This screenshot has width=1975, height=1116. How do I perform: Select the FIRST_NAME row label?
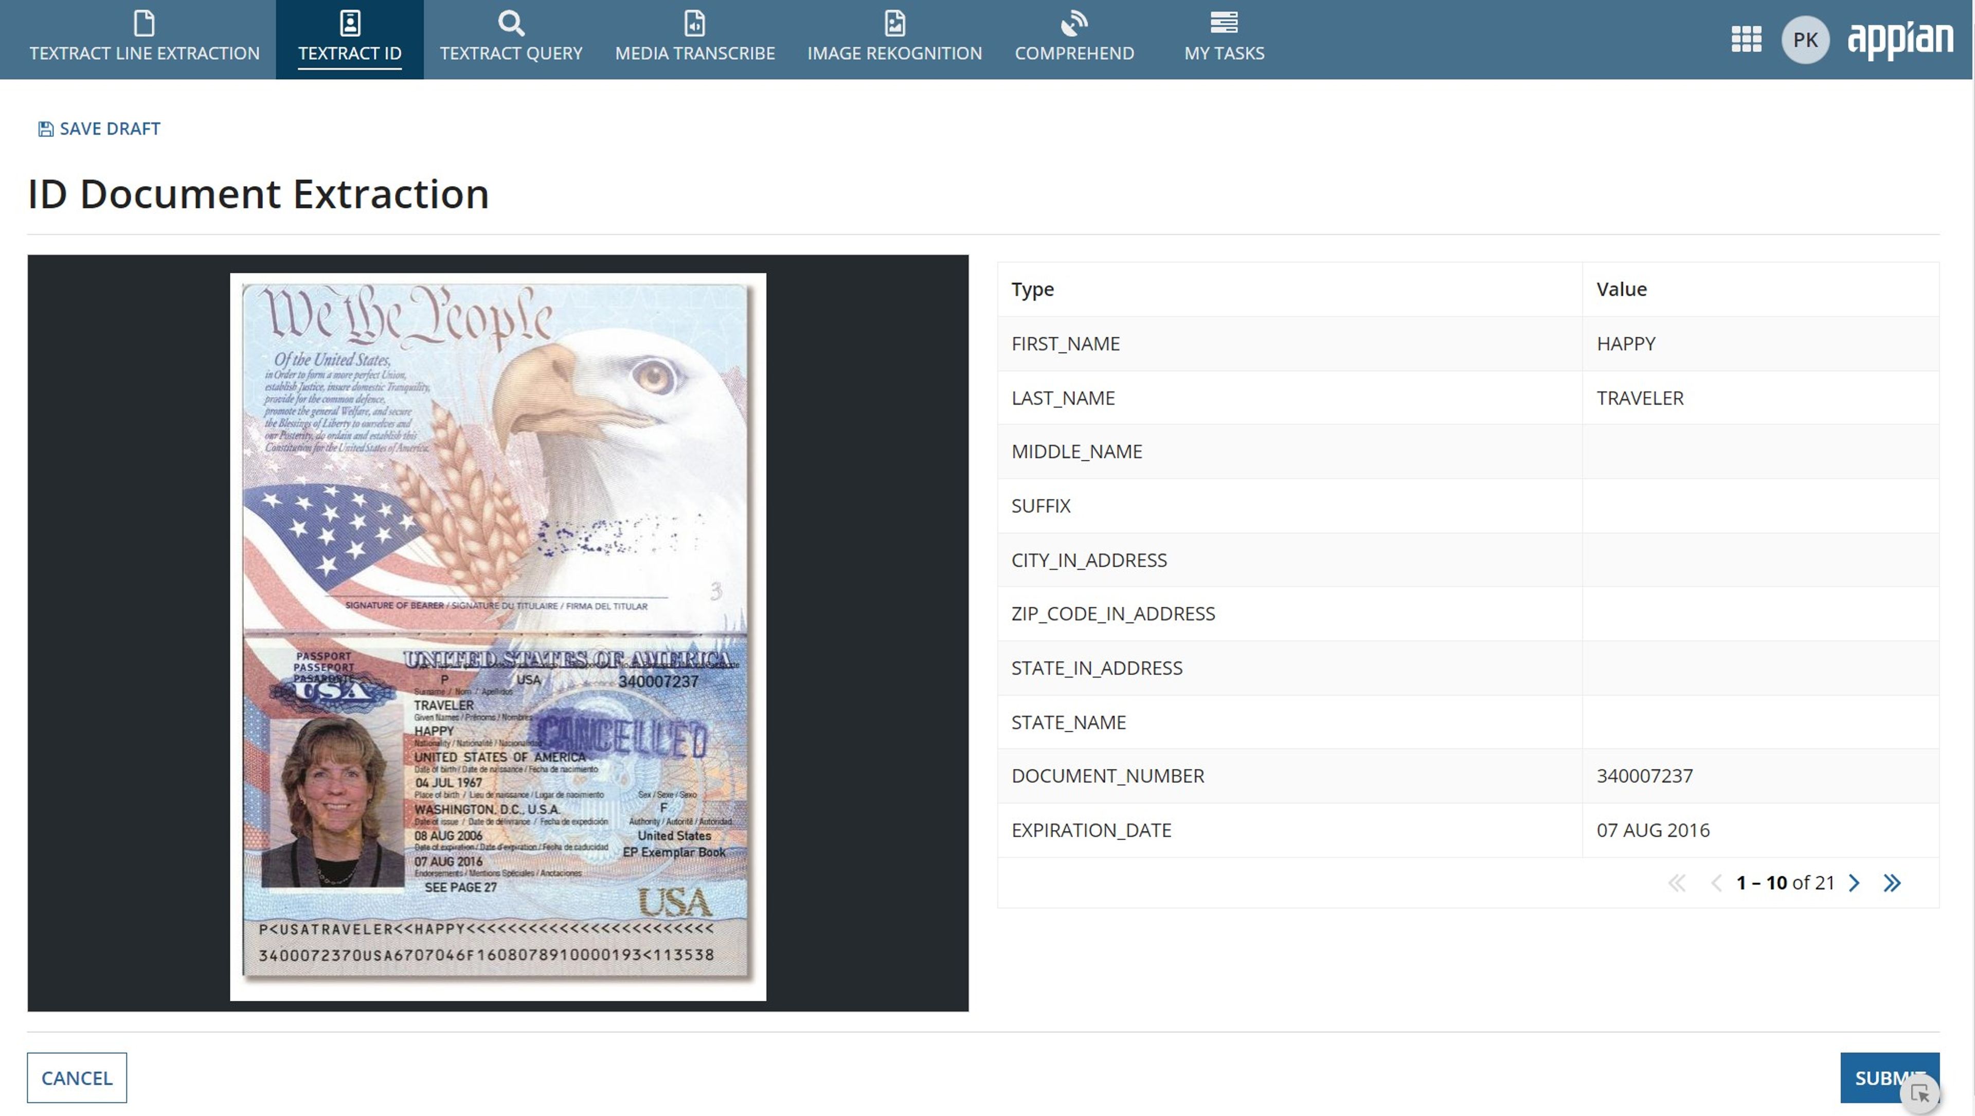click(1065, 344)
